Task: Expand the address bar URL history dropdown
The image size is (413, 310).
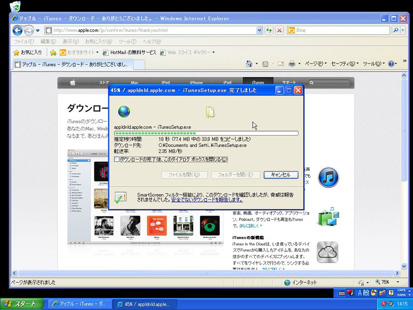Action: click(x=259, y=30)
